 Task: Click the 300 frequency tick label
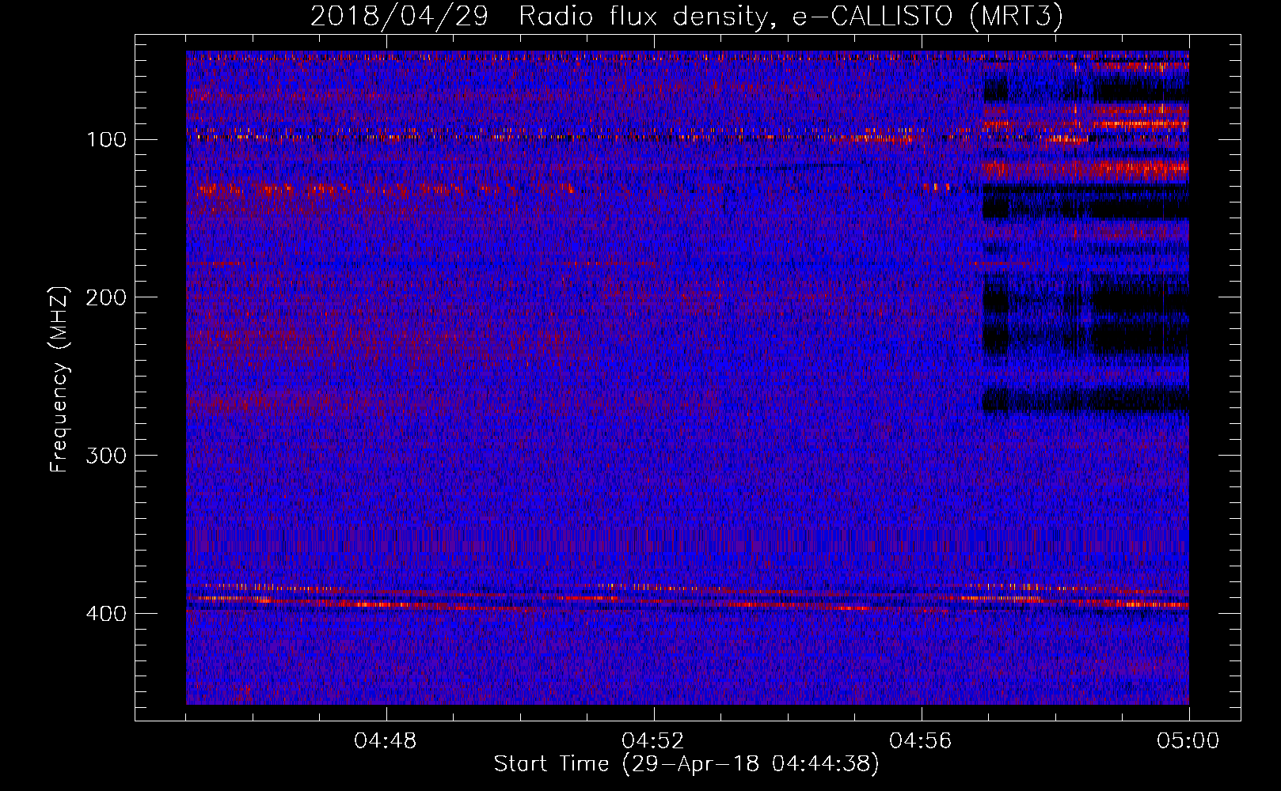click(106, 456)
